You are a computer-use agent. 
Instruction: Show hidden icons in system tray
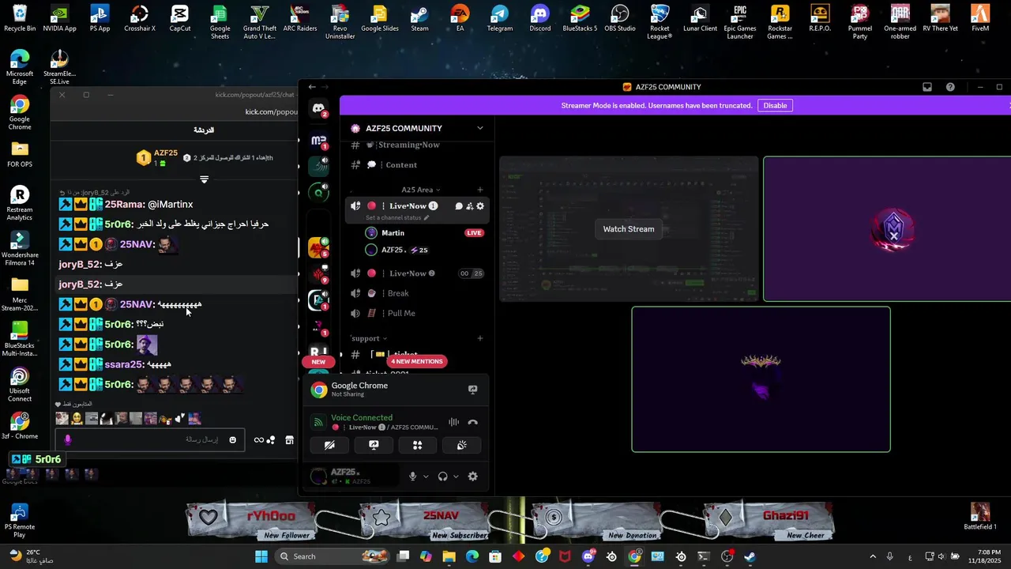pos(873,556)
